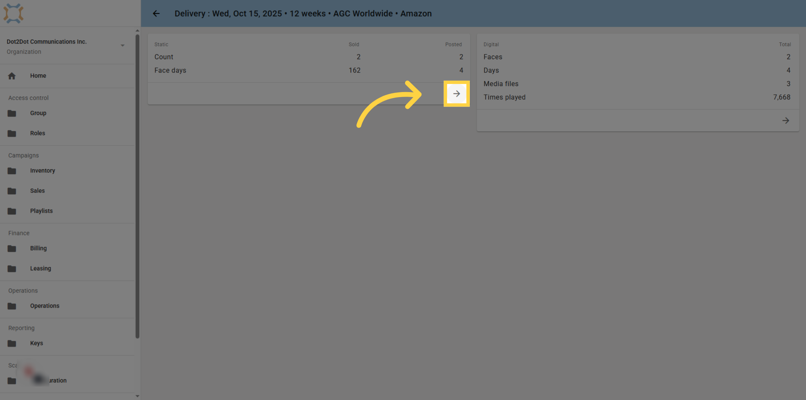Expand the organization selector dropdown
Viewport: 806px width, 400px height.
(x=123, y=45)
